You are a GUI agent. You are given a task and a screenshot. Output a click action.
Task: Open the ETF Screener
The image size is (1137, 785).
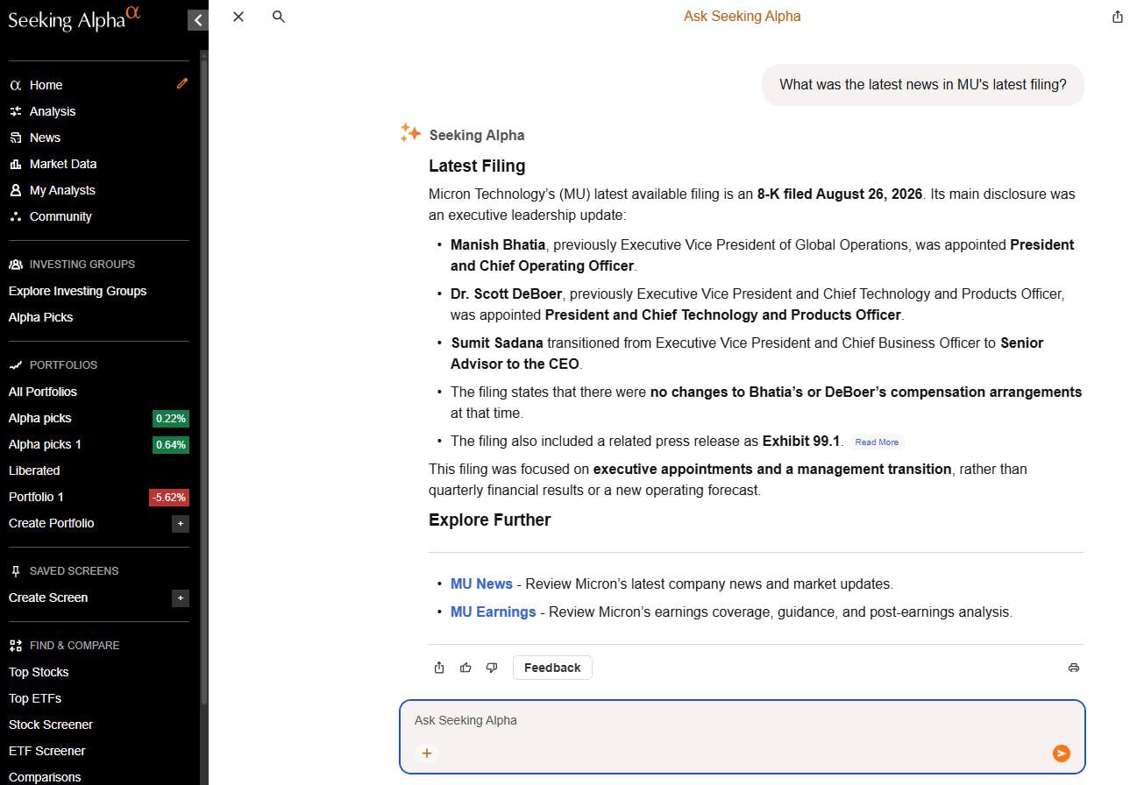pos(47,751)
